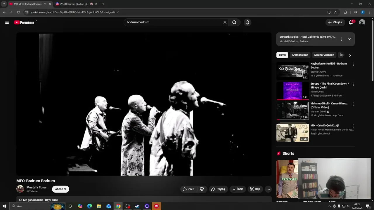Open the Chrome extensions puzzle icon
This screenshot has width=374, height=210.
(x=345, y=12)
